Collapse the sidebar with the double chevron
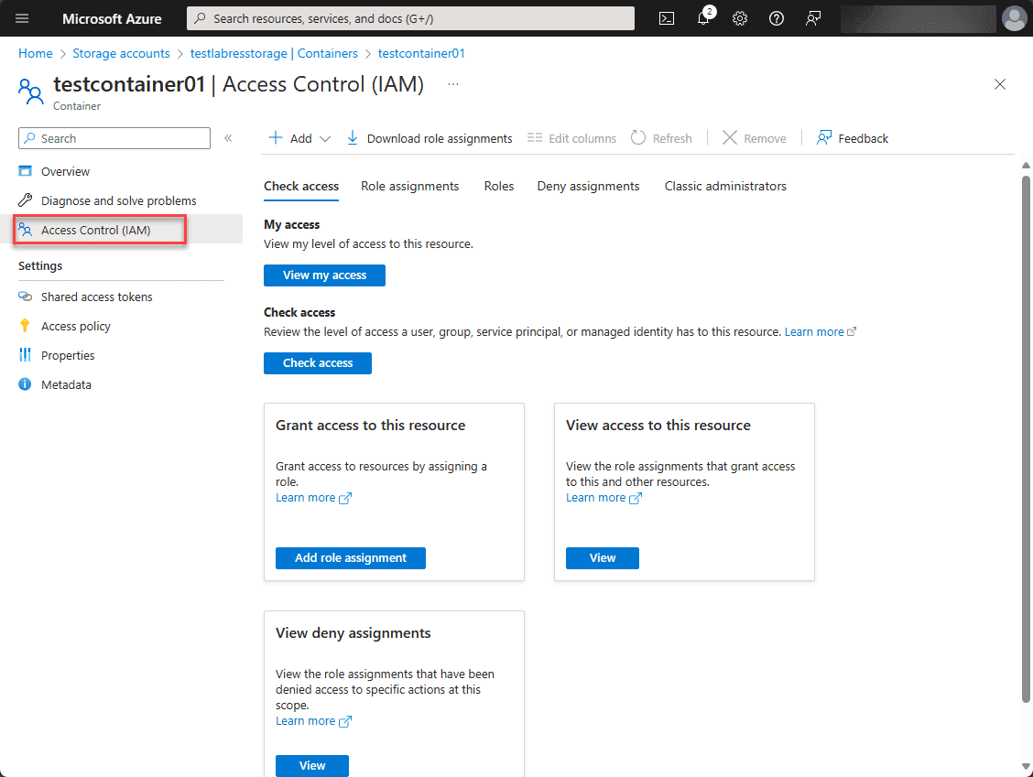Image resolution: width=1033 pixels, height=777 pixels. (x=228, y=138)
